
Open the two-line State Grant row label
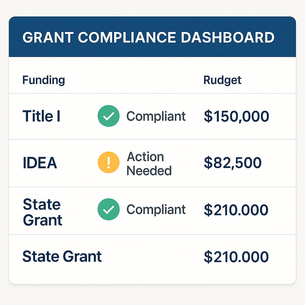click(x=43, y=212)
